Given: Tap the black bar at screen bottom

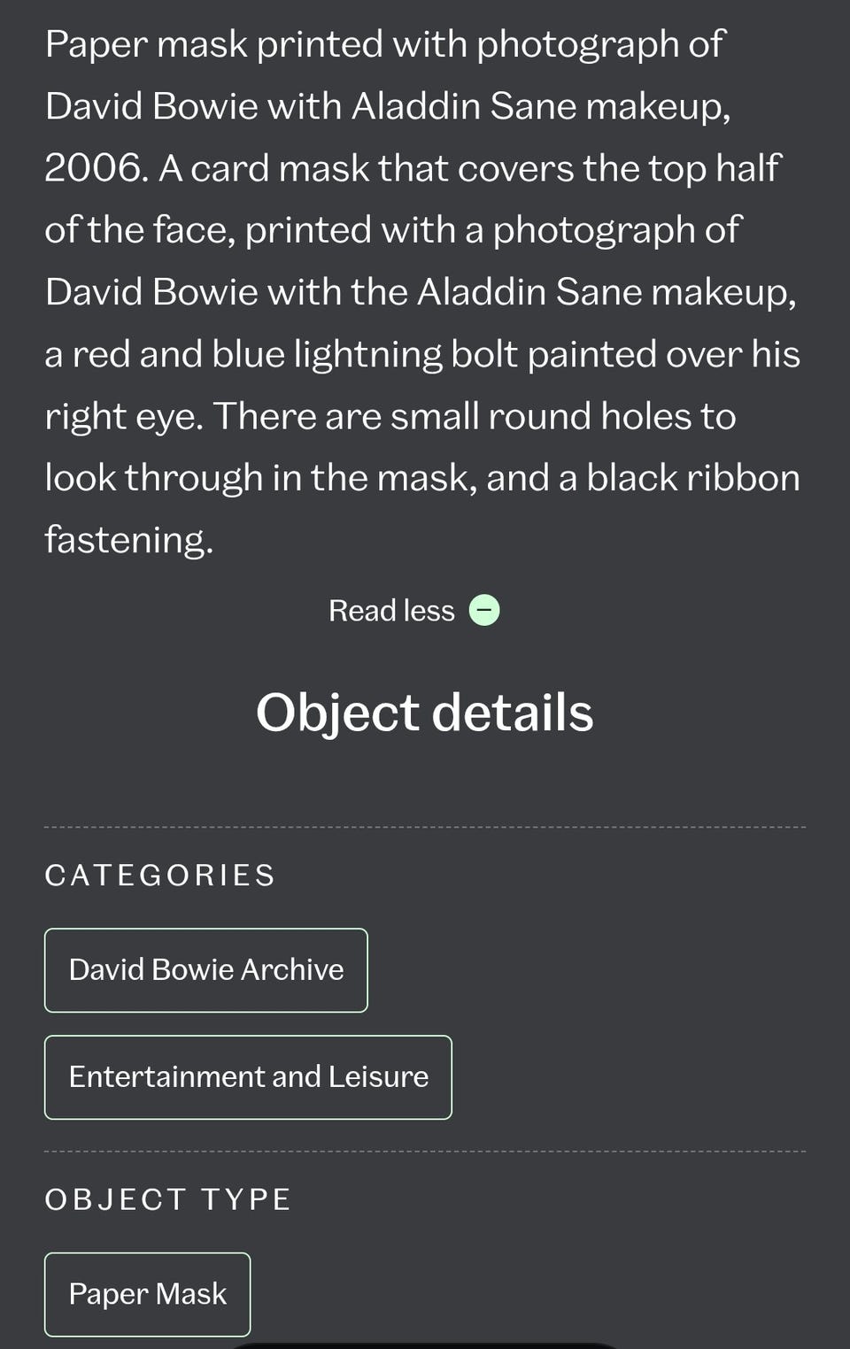Looking at the screenshot, I should pyautogui.click(x=425, y=1345).
